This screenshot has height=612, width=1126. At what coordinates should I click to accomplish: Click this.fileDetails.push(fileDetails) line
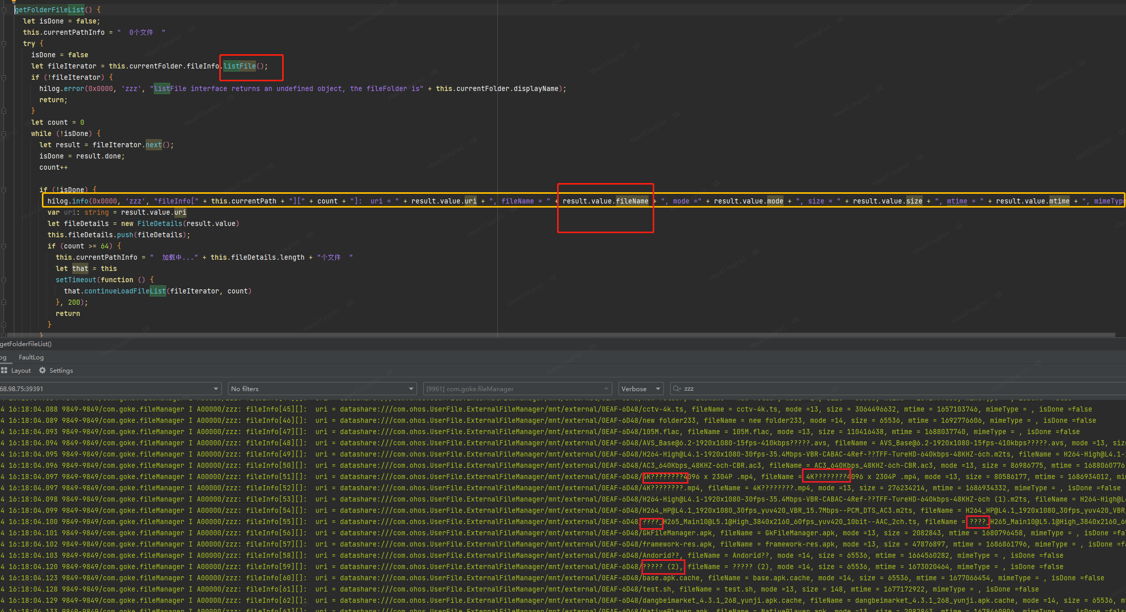pos(119,235)
